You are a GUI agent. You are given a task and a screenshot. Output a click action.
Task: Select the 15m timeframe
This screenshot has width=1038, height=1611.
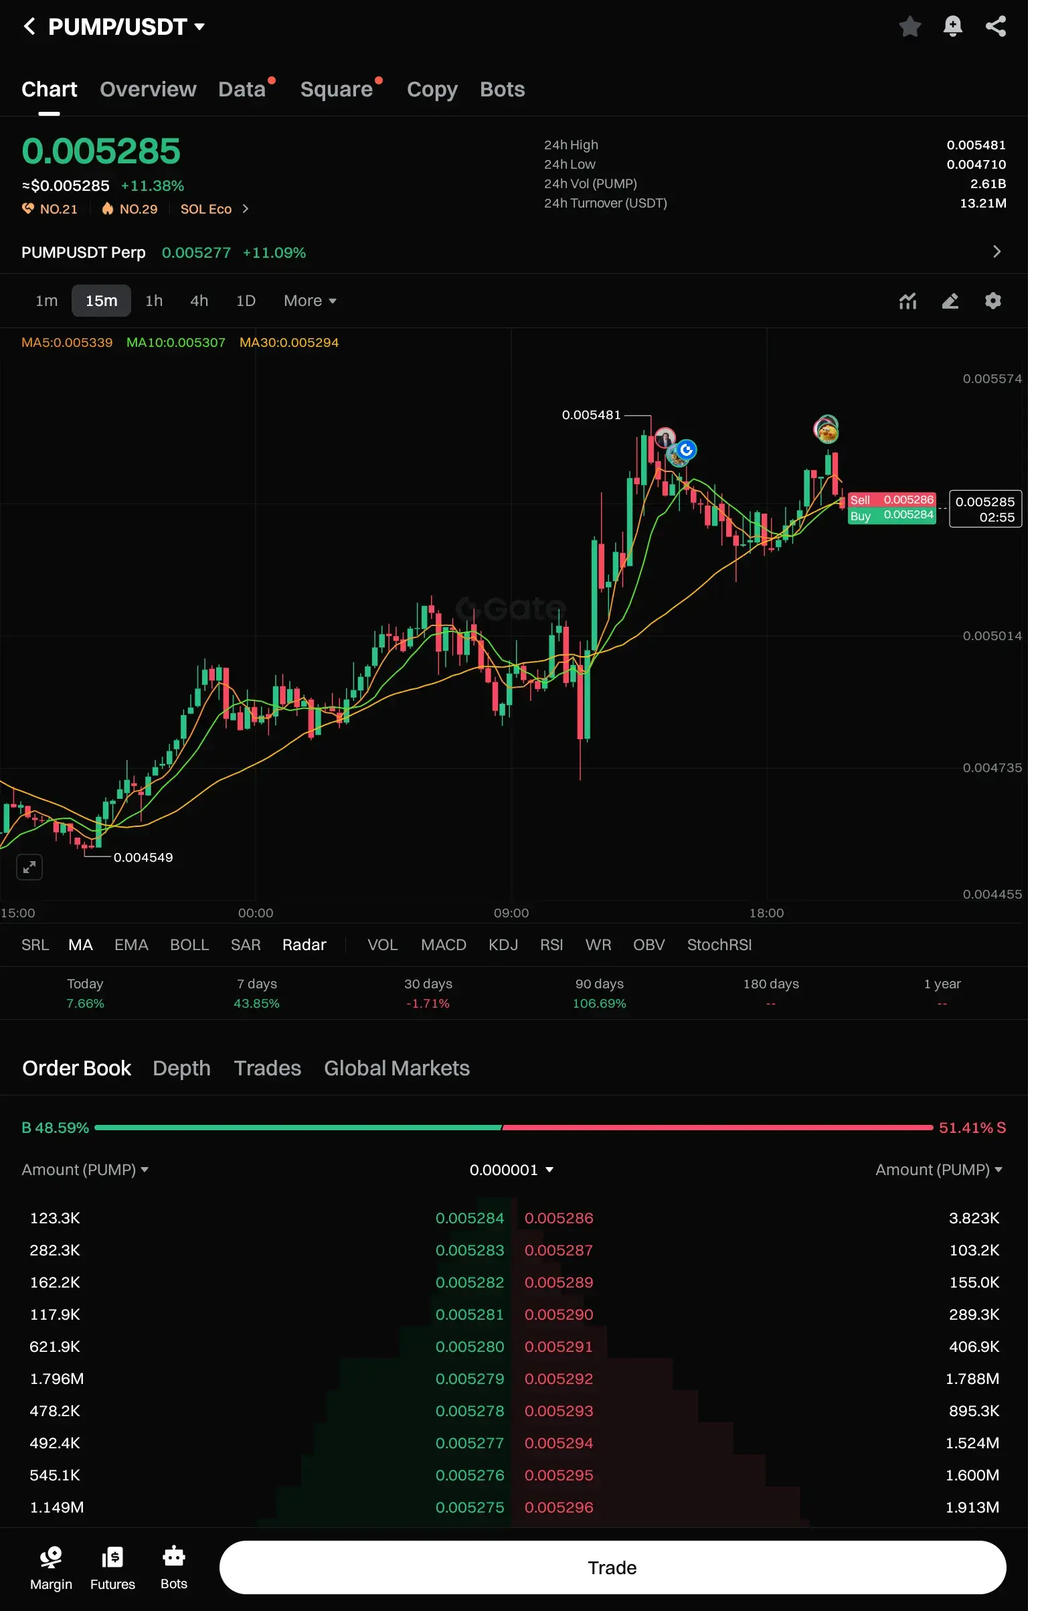(x=101, y=301)
